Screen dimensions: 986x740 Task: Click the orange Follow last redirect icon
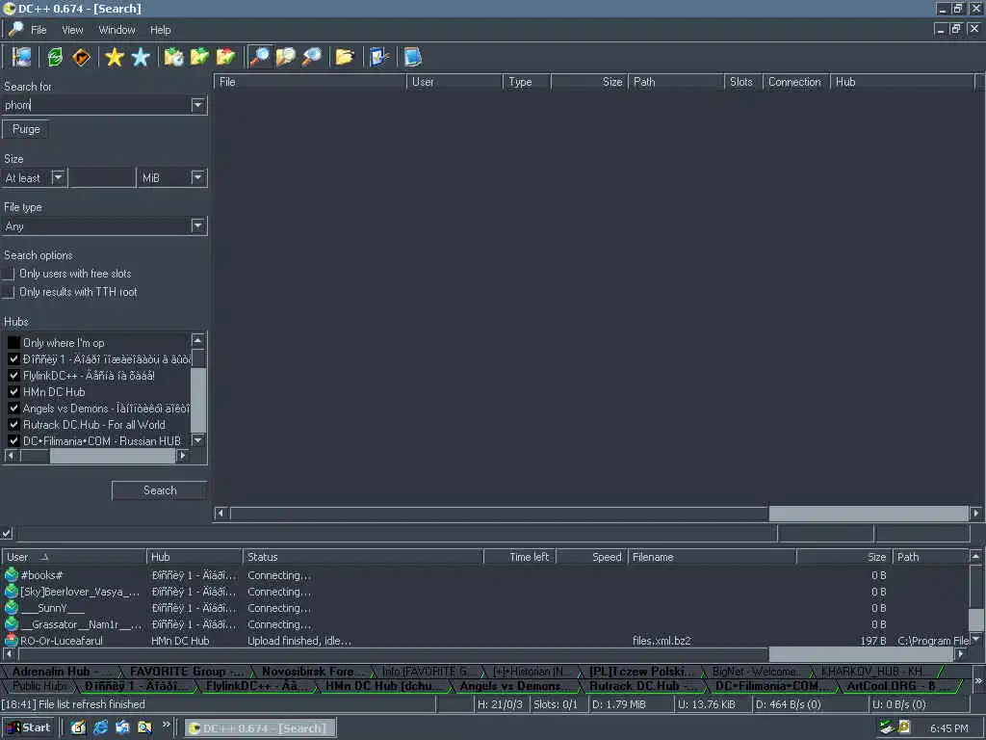point(81,57)
